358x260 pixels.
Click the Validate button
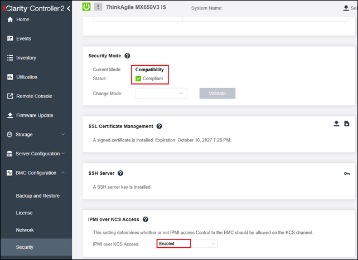(x=217, y=94)
